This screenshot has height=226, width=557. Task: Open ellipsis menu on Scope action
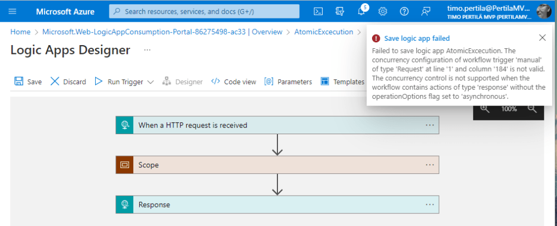click(430, 165)
